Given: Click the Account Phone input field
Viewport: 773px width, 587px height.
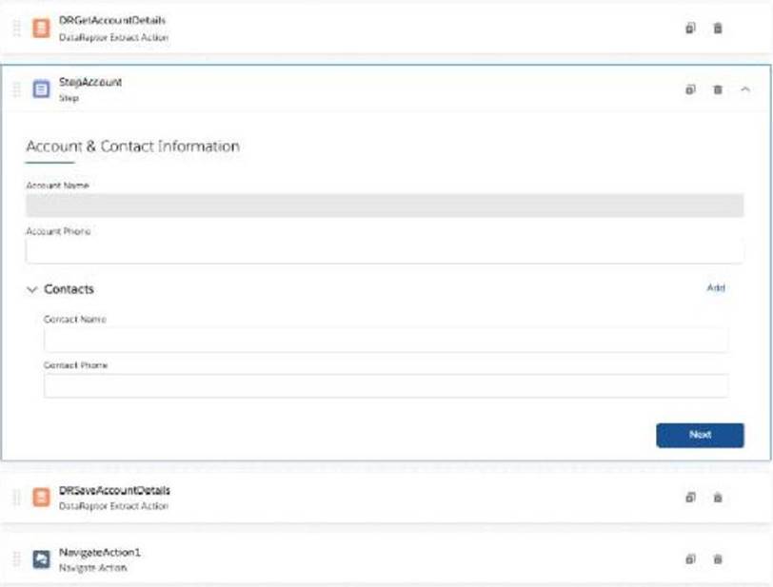Looking at the screenshot, I should [x=385, y=251].
